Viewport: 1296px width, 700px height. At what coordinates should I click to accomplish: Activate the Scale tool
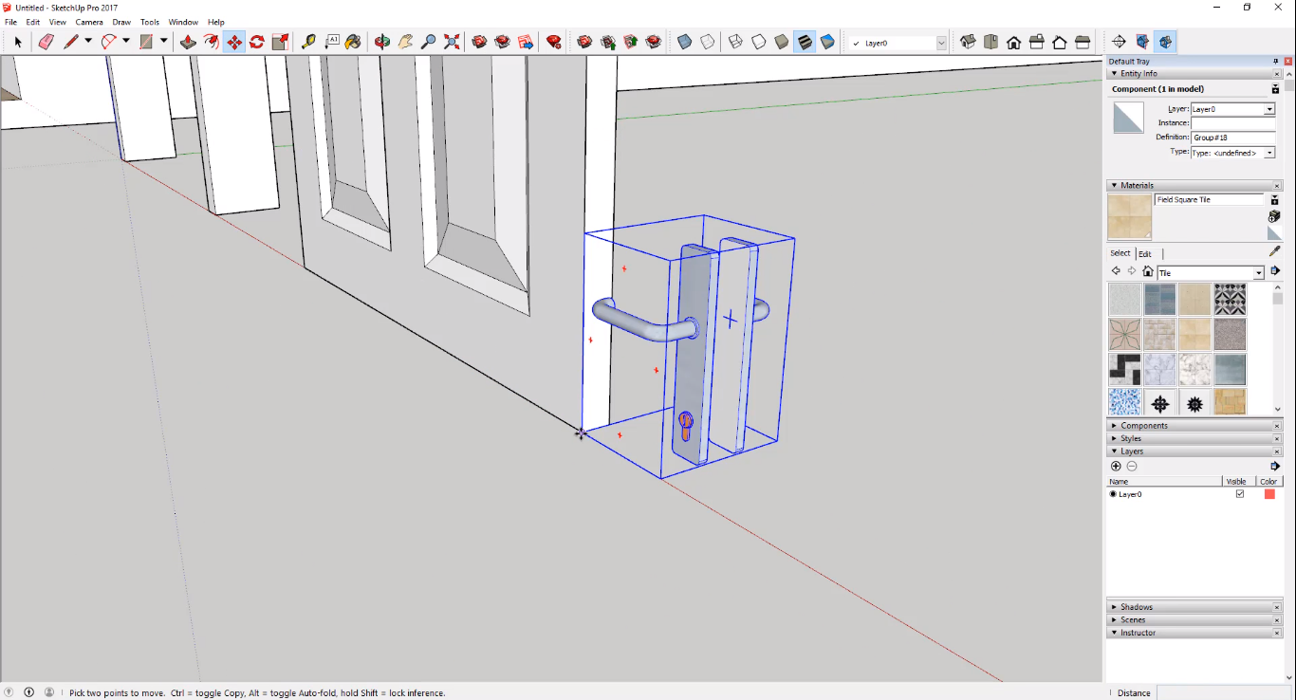[280, 42]
